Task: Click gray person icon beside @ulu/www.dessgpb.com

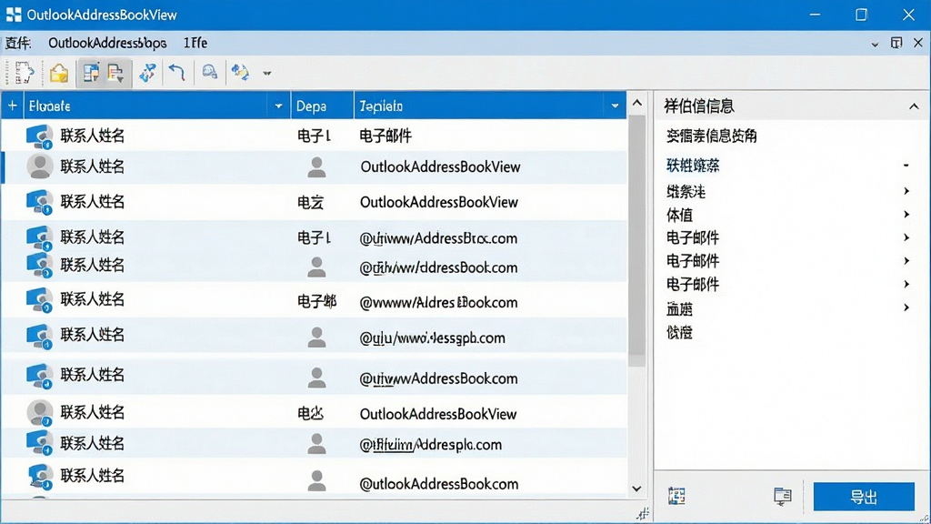Action: (316, 338)
